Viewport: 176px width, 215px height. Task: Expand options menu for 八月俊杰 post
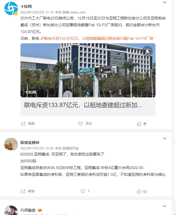pos(164,206)
